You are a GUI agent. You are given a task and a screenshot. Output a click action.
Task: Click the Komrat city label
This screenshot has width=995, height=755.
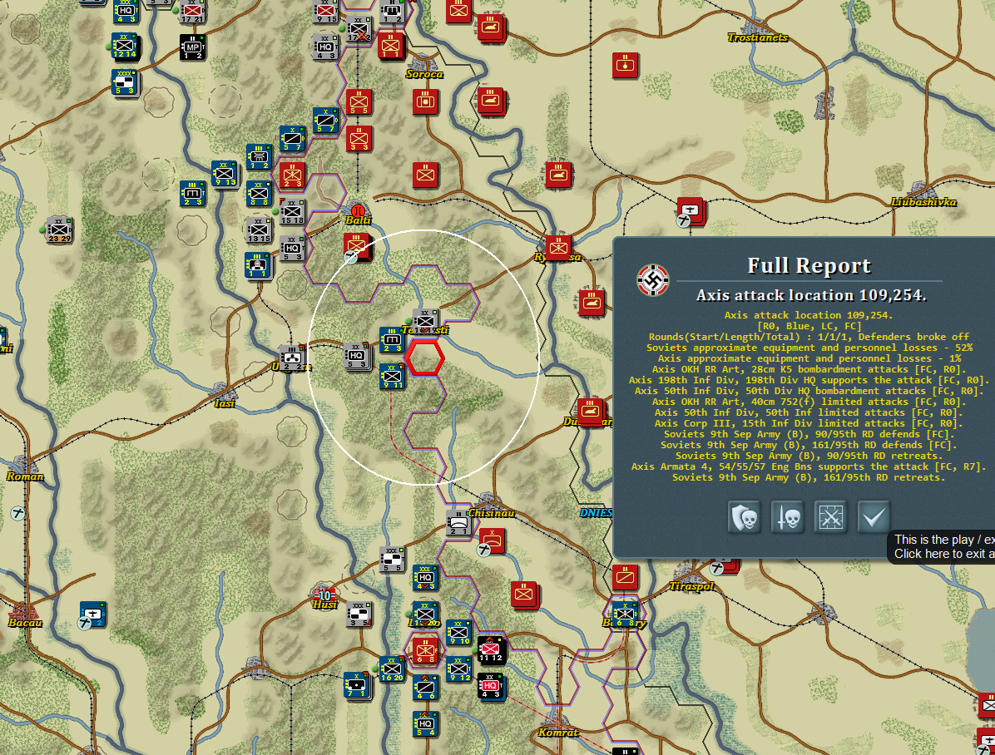pyautogui.click(x=558, y=733)
